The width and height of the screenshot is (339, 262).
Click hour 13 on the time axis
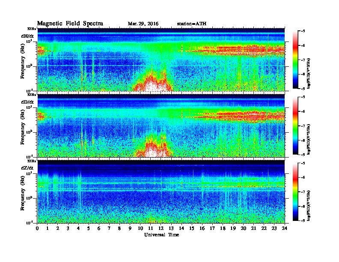point(171,229)
